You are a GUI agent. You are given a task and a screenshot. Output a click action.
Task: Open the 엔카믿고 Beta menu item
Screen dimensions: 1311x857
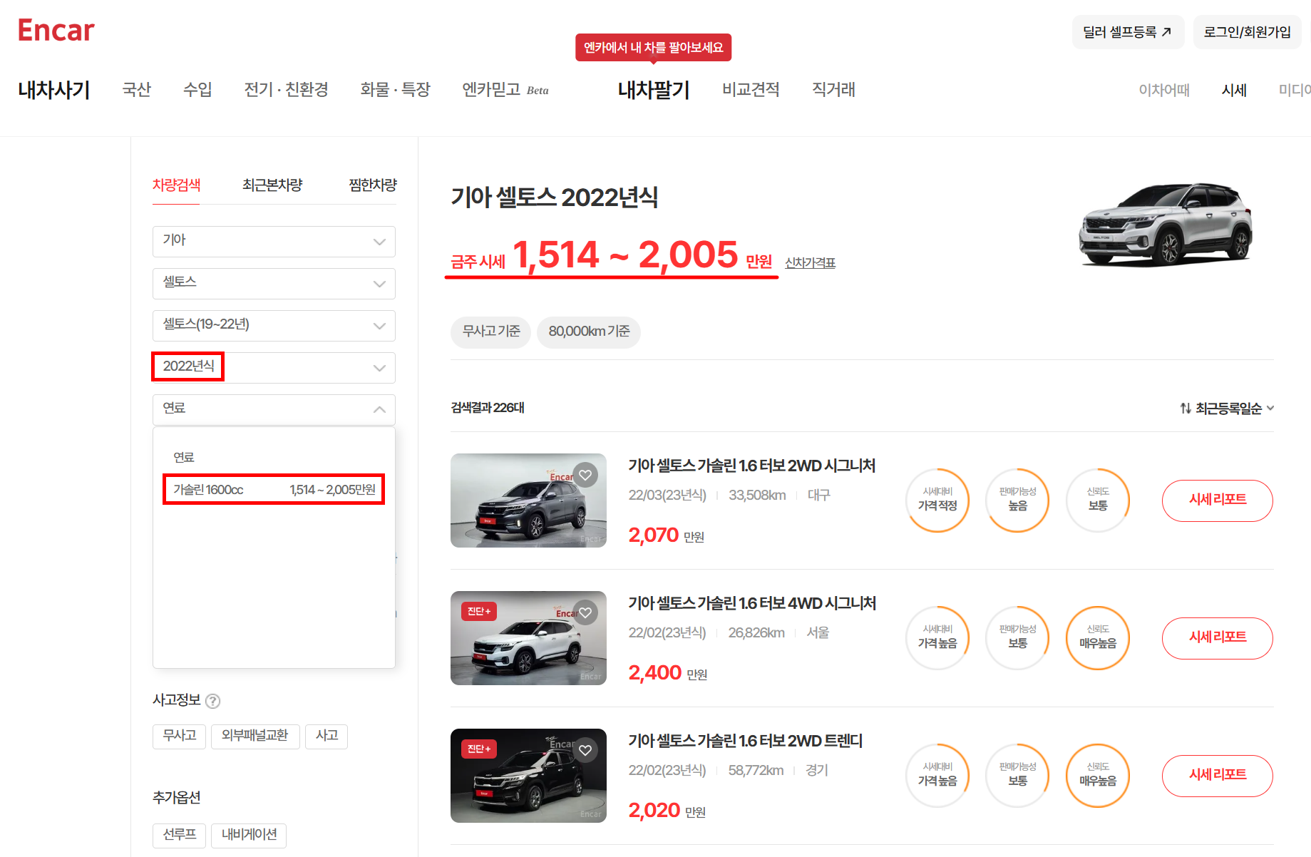505,90
